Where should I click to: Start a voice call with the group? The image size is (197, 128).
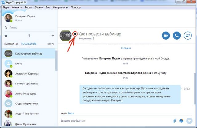pos(177,36)
